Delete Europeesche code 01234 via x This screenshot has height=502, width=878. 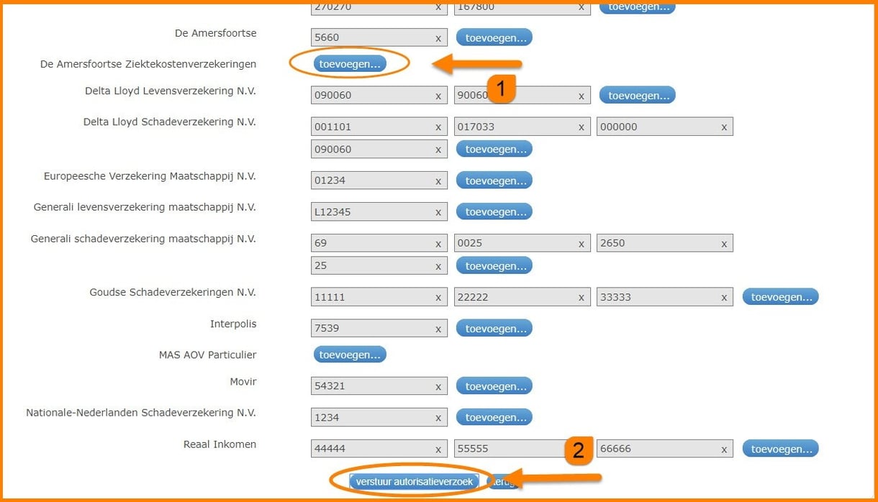pyautogui.click(x=438, y=181)
